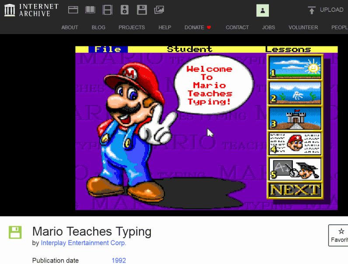Open the Audio speaker icon
Screen dimensions: 348x264
[125, 10]
